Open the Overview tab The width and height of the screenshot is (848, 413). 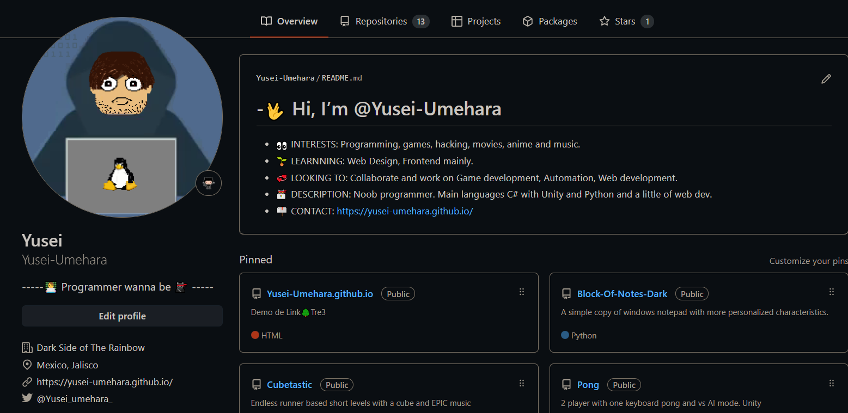pyautogui.click(x=289, y=21)
